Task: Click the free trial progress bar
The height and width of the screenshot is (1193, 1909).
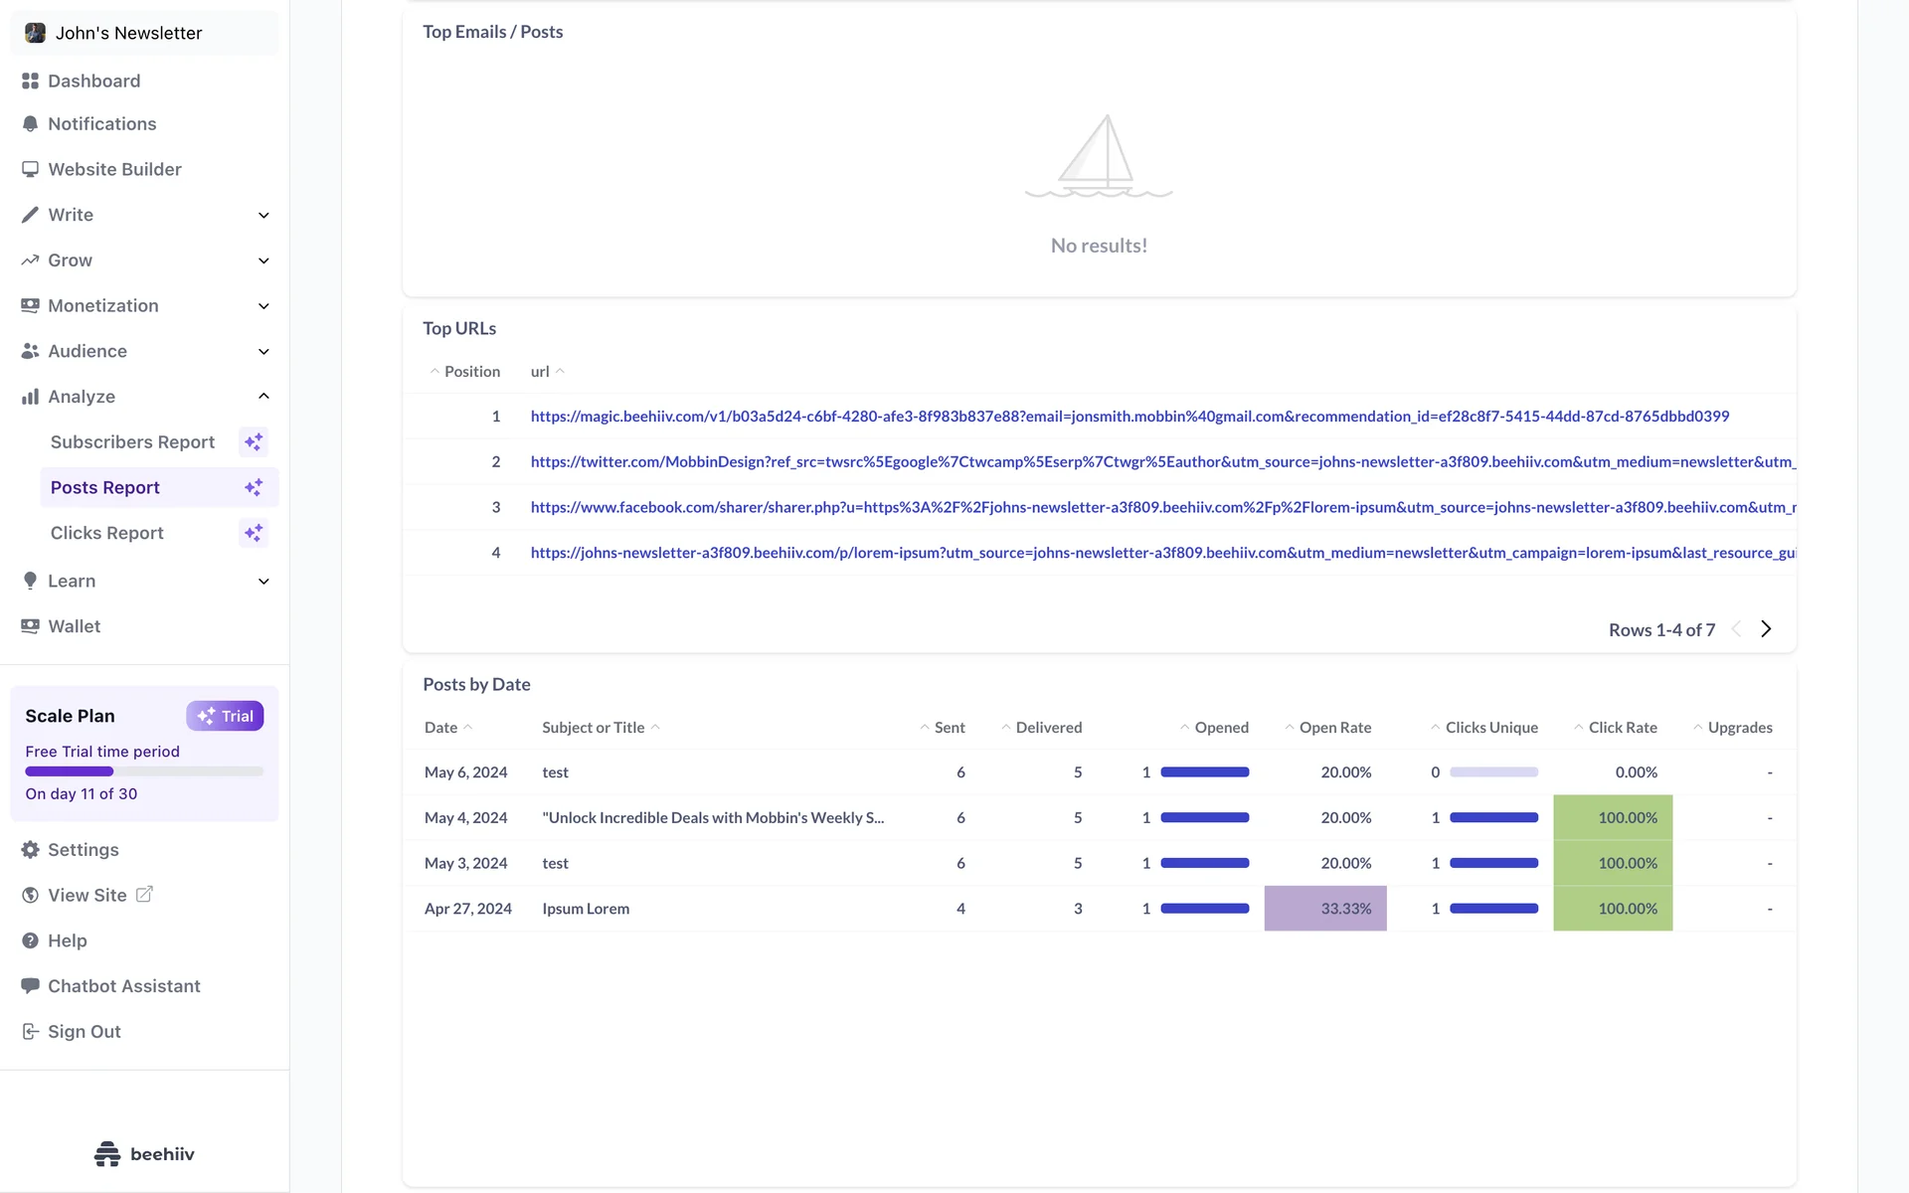Action: pos(144,771)
